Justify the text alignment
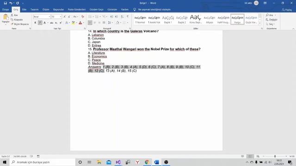Viewport: 296px width, 166px height. point(104,23)
